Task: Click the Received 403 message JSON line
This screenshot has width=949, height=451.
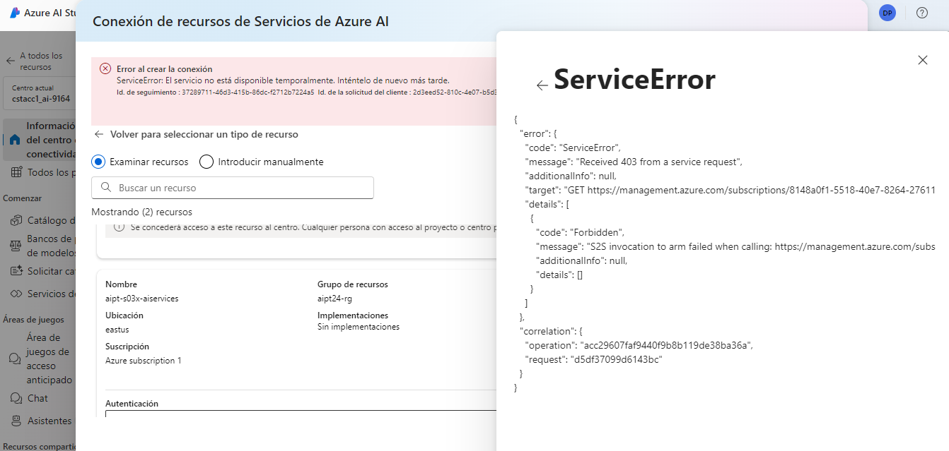Action: coord(634,162)
